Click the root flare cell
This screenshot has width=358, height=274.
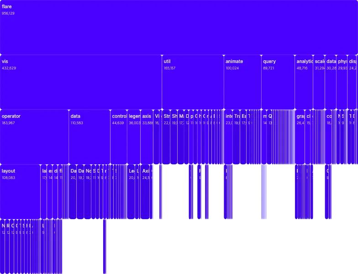179,27
